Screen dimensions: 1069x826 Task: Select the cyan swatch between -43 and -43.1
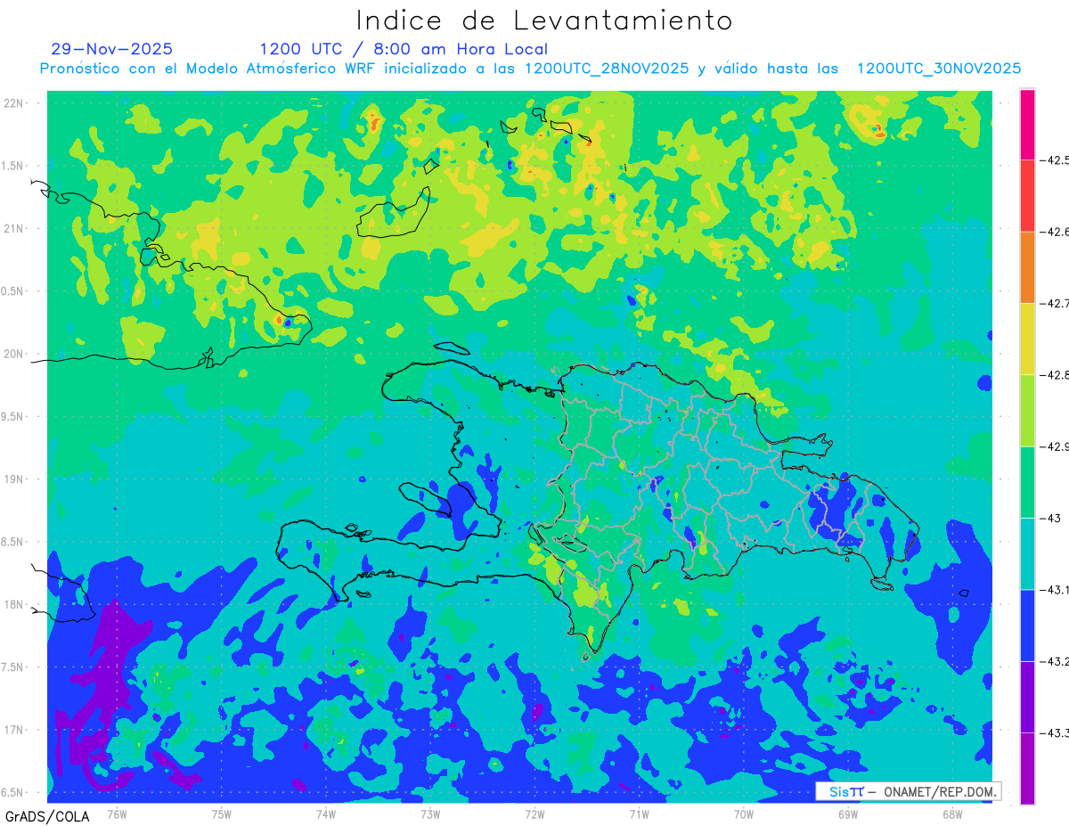click(x=1027, y=553)
